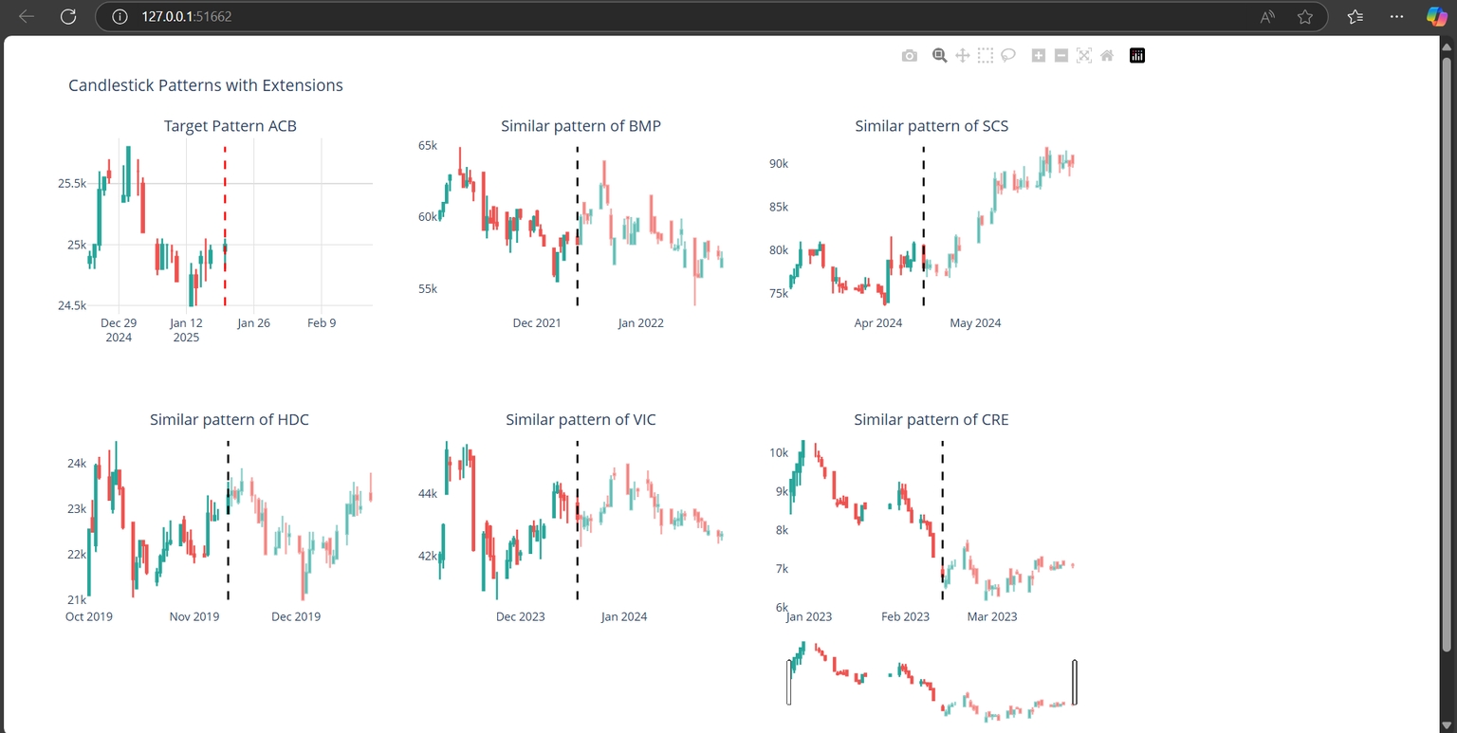Open the Copilot sidebar
Screen dimensions: 1457x733
point(1437,16)
